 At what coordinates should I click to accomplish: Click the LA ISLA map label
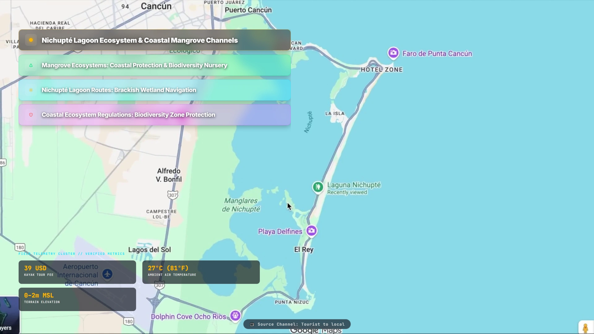(x=335, y=113)
